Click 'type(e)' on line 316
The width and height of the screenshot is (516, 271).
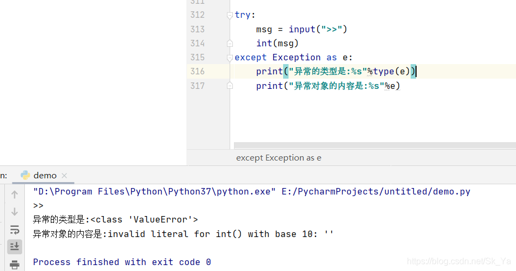click(x=392, y=71)
